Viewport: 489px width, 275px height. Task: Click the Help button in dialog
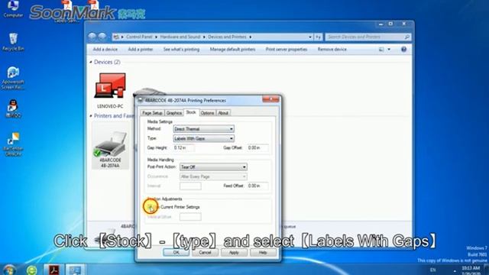tap(263, 253)
